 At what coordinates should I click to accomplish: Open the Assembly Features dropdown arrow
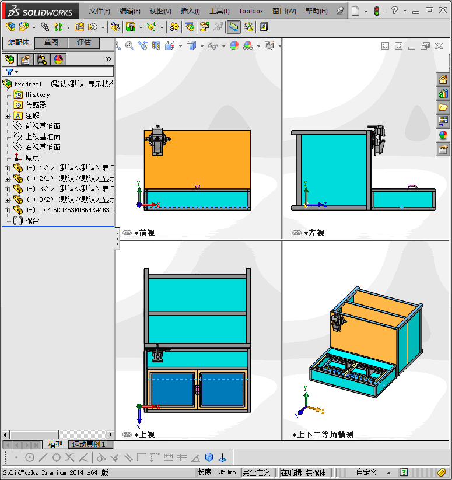141,27
